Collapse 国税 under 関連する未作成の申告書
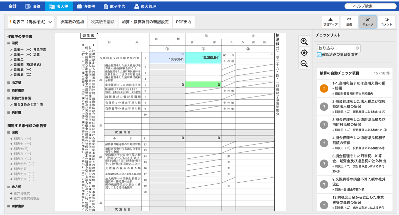Screen dimensions: 399x215 click(13, 132)
